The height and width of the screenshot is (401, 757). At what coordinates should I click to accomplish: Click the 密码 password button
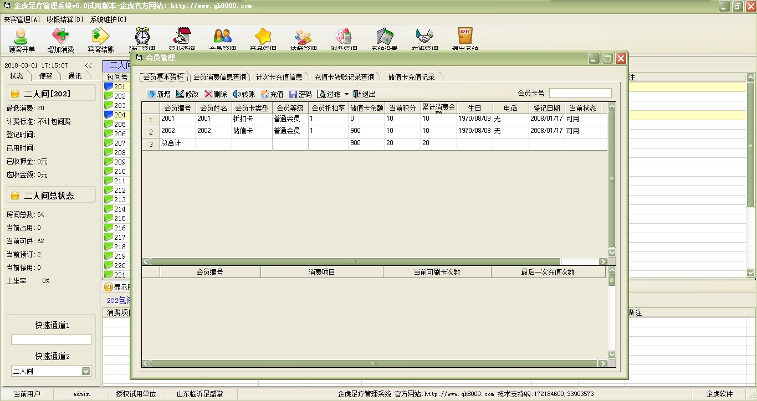300,94
